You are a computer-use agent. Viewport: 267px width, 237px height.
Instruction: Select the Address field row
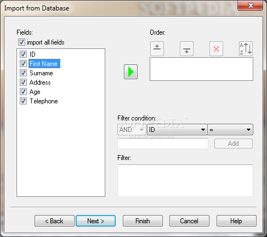tap(40, 82)
